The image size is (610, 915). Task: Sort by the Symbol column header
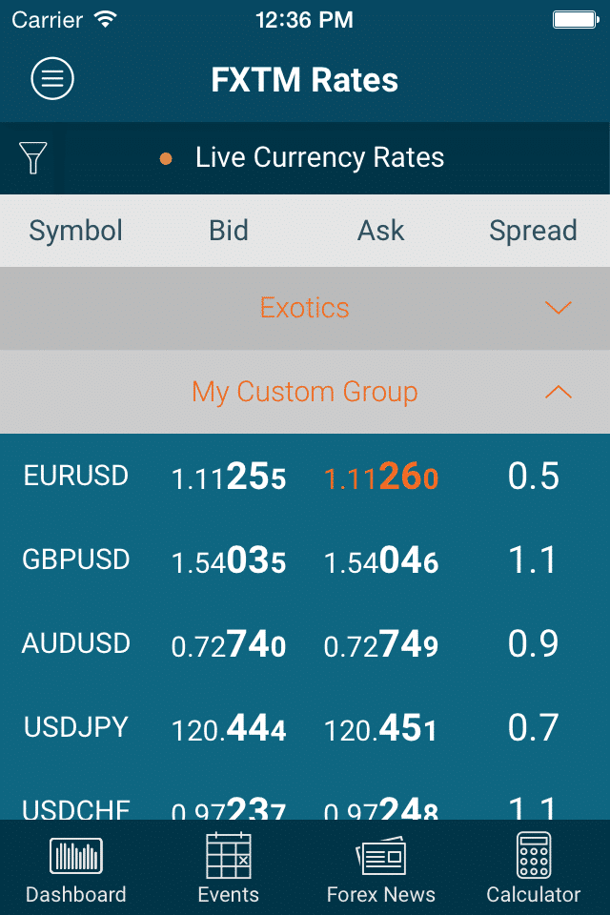pos(76,231)
